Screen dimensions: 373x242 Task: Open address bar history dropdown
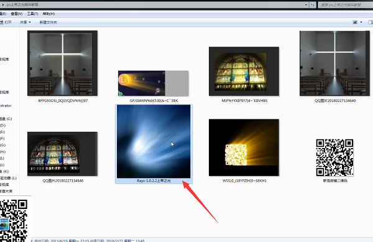tap(306, 5)
